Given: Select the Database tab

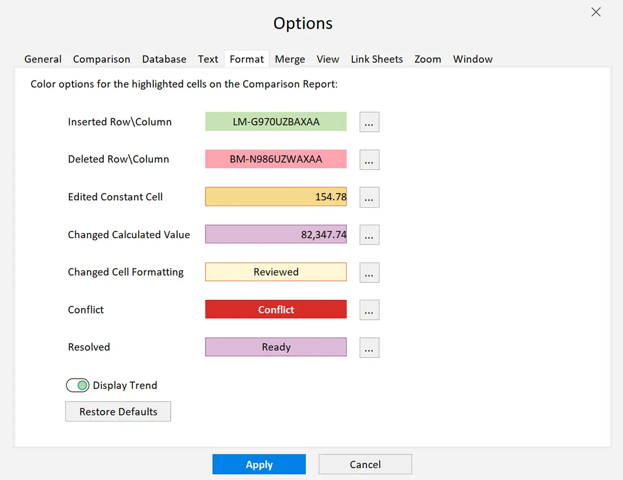Looking at the screenshot, I should (164, 59).
